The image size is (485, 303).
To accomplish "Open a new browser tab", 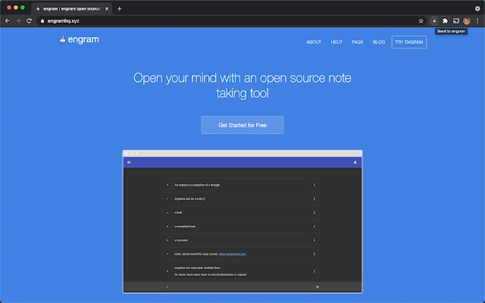I will (119, 9).
